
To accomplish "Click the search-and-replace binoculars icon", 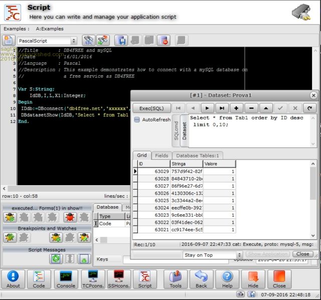I will pos(103,41).
